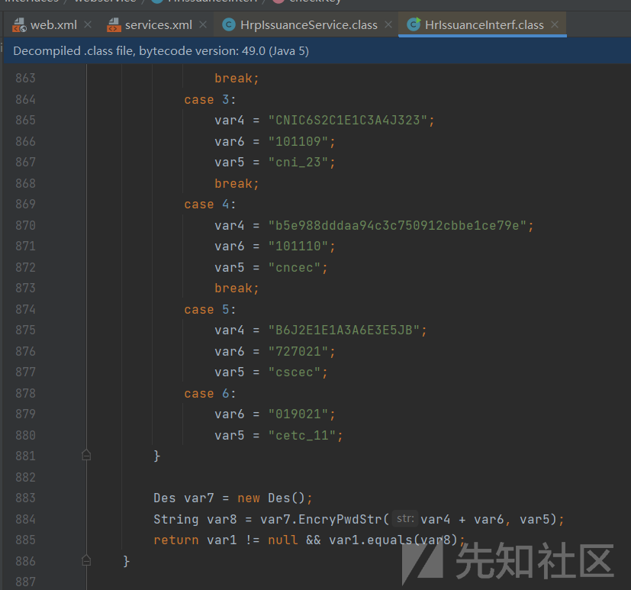Click the case 6 label

pyautogui.click(x=210, y=394)
